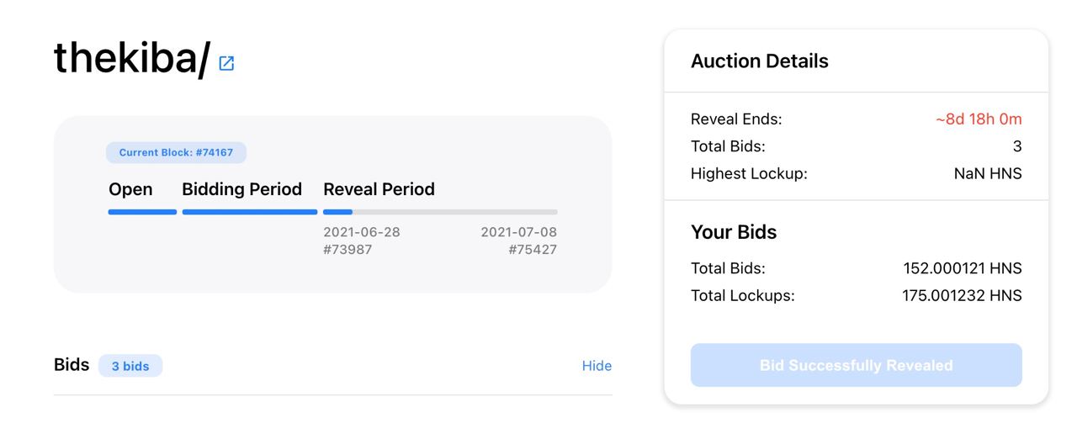1077x423 pixels.
Task: Open thekiba external link icon
Action: [x=226, y=63]
